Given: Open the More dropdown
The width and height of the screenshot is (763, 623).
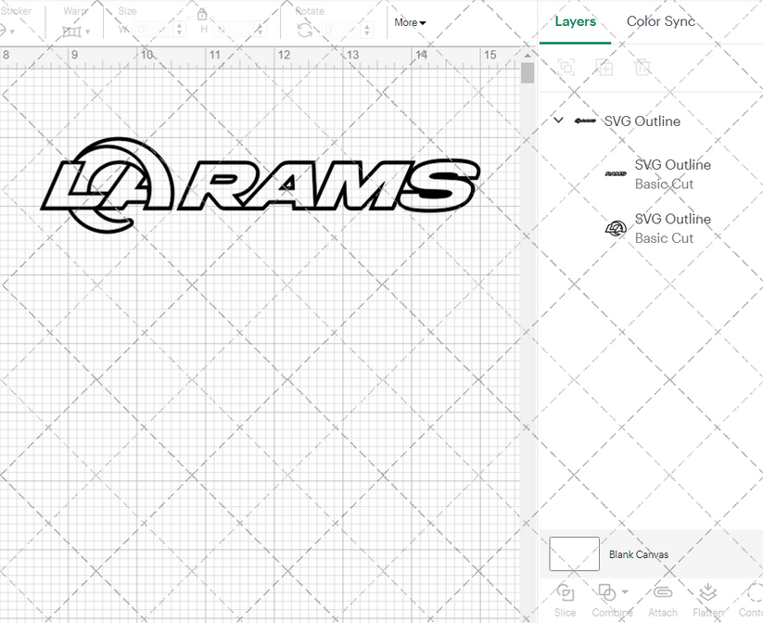Looking at the screenshot, I should click(409, 22).
